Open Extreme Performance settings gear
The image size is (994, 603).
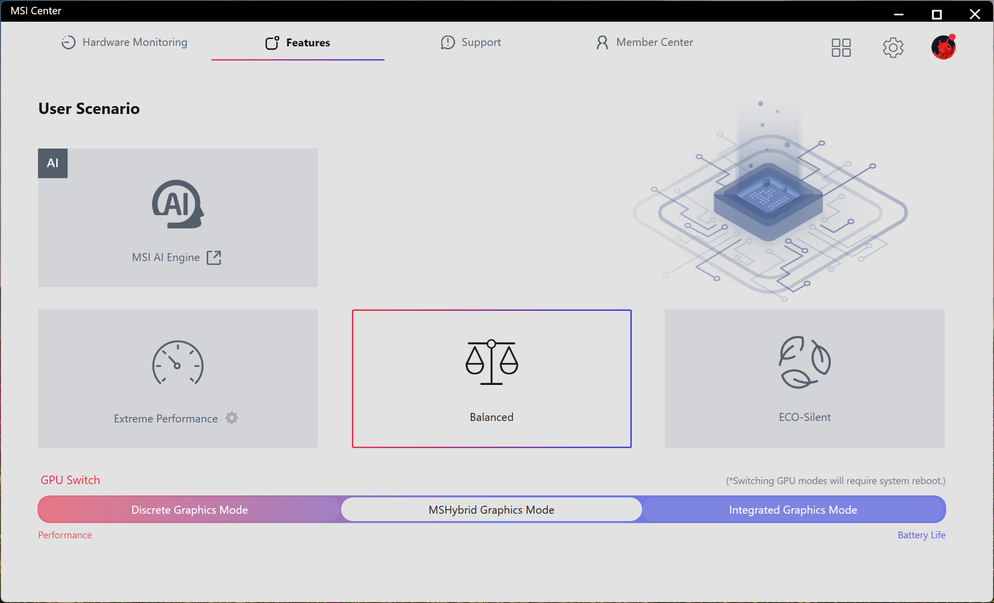coord(232,418)
